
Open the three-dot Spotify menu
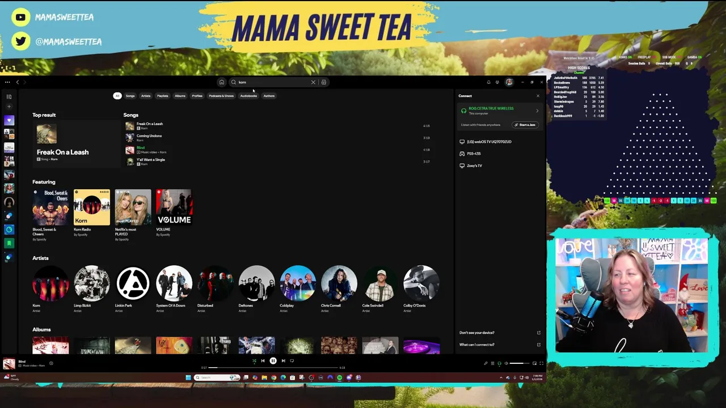7,82
